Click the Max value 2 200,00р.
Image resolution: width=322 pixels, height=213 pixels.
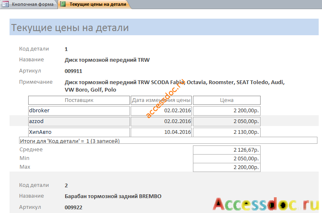(x=227, y=167)
